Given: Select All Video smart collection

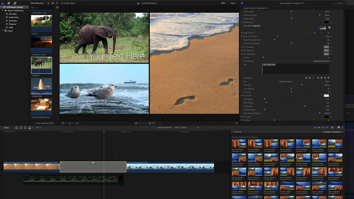Looking at the screenshot, I should (13, 14).
